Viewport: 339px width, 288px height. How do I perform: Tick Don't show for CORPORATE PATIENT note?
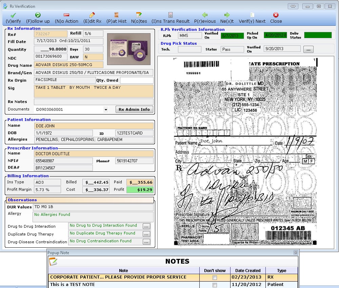click(x=215, y=277)
